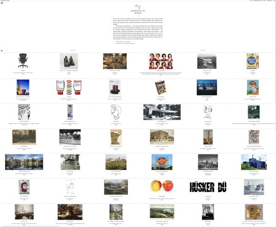Open the tilted colorful book cover

(161, 88)
